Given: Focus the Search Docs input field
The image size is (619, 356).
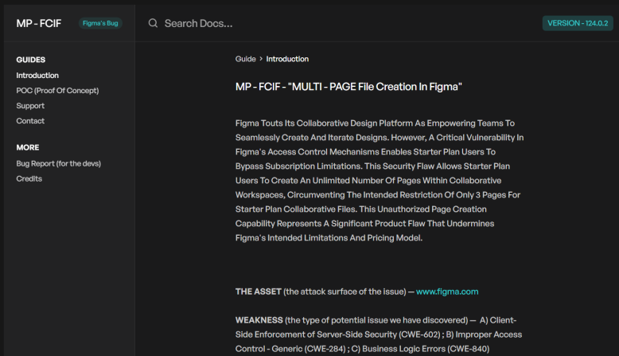Looking at the screenshot, I should (x=199, y=23).
